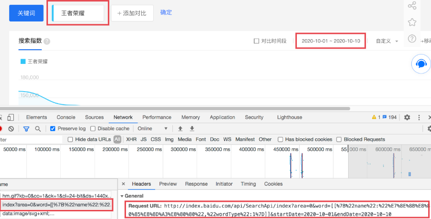Select the Network tab
The height and width of the screenshot is (219, 431).
click(123, 117)
